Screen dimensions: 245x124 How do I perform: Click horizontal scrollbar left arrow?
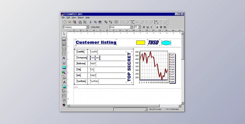(x=68, y=106)
